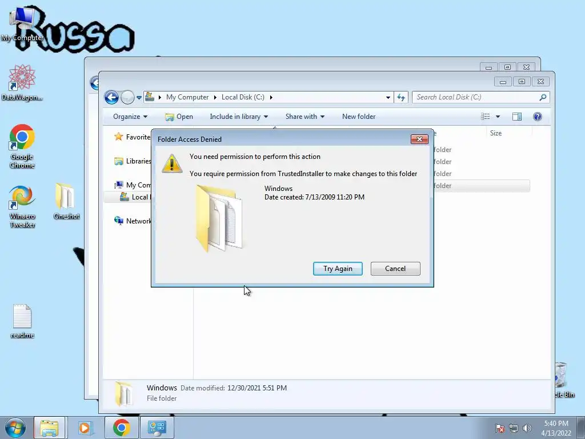Toggle the preview pane button
This screenshot has width=585, height=439.
click(x=516, y=117)
